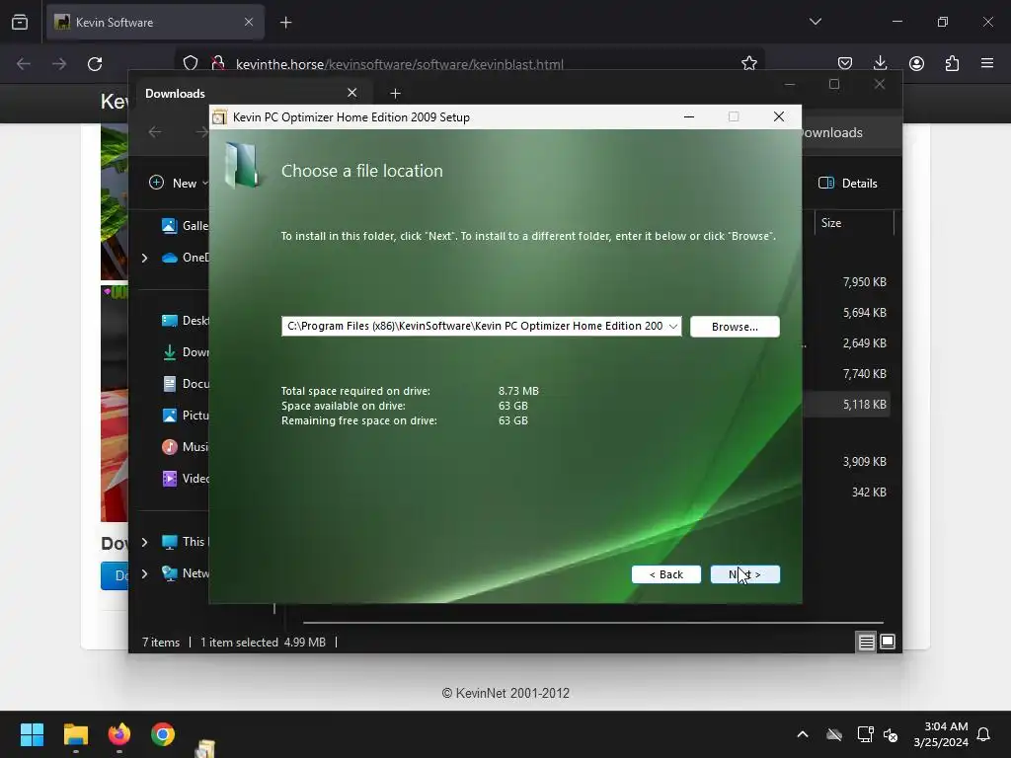Reload the page in Firefox
1011x758 pixels.
click(x=95, y=64)
